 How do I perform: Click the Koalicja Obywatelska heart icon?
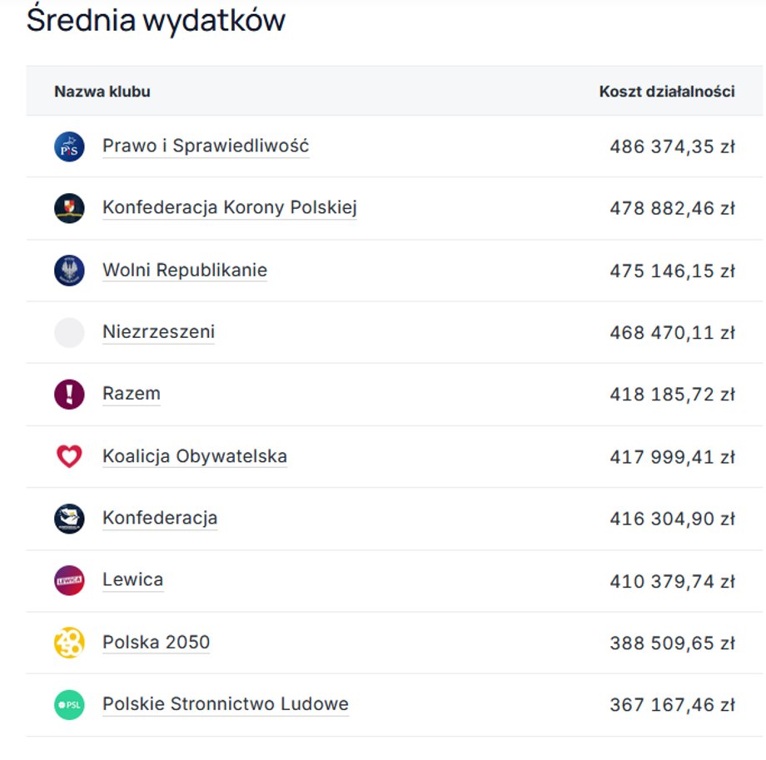[70, 455]
